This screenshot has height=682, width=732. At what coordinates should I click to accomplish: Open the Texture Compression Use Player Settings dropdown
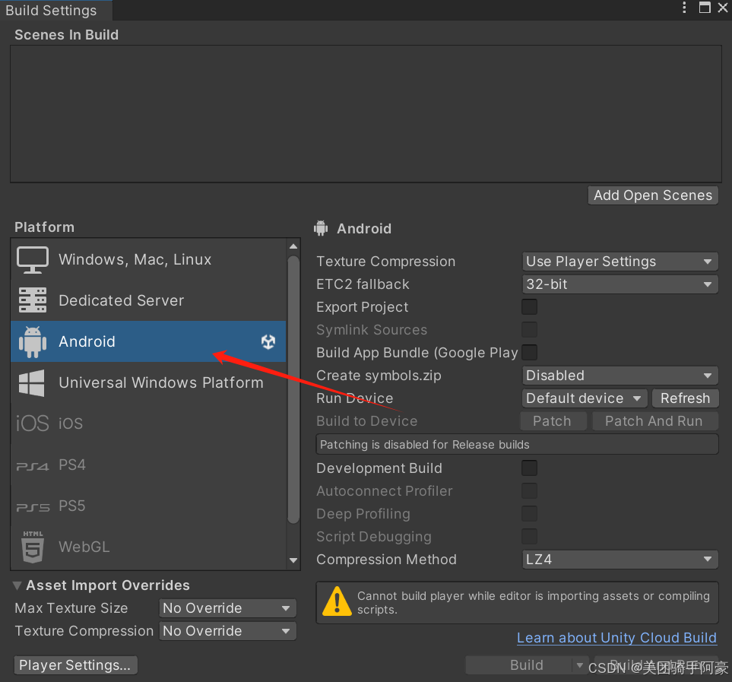[x=620, y=262]
